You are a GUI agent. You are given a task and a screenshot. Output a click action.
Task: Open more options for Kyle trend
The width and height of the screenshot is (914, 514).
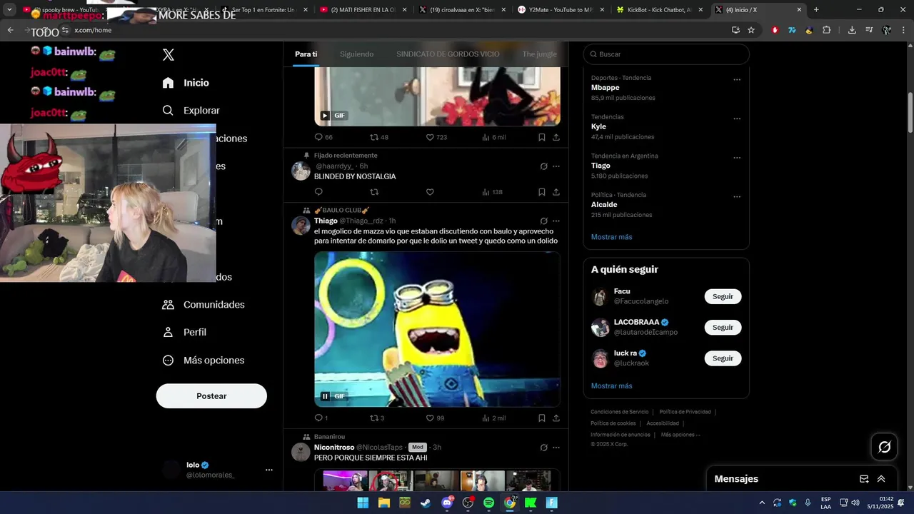(737, 119)
